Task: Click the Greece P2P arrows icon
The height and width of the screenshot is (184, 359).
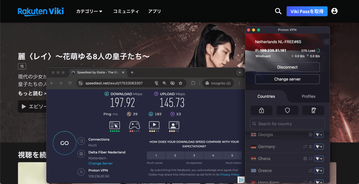Action: coord(311,170)
